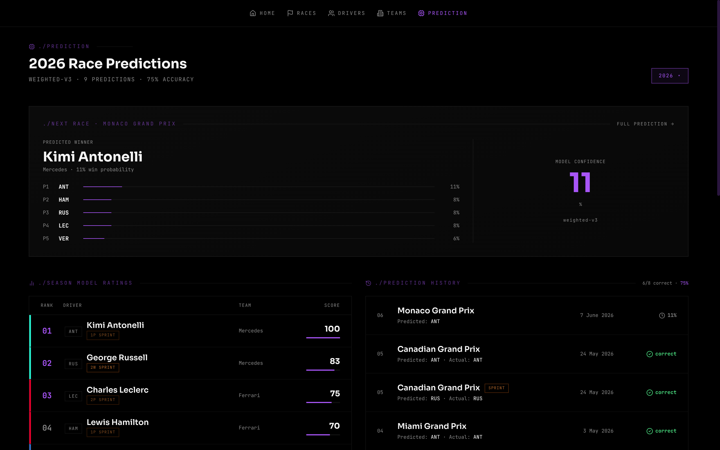
Task: Select the Prediction nav item
Action: click(442, 13)
